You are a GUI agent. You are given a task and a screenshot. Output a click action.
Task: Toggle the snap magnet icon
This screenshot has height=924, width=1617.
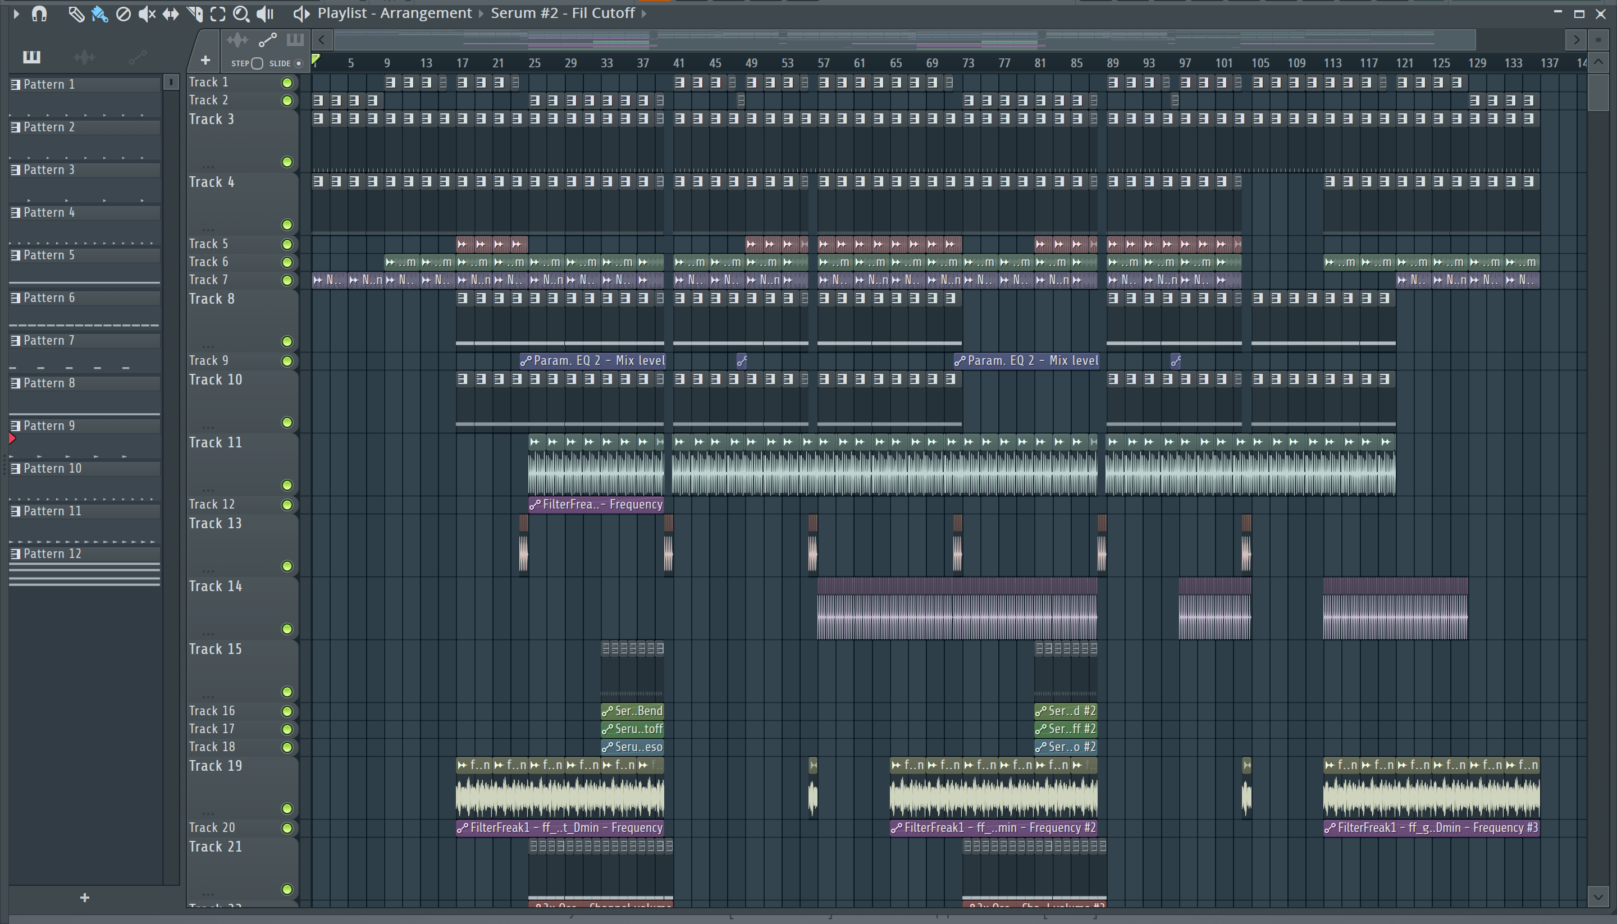[39, 13]
